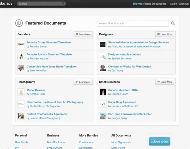The width and height of the screenshot is (190, 149).
Task: Click the magnifier icon in top search bar
Action: coord(63,4)
